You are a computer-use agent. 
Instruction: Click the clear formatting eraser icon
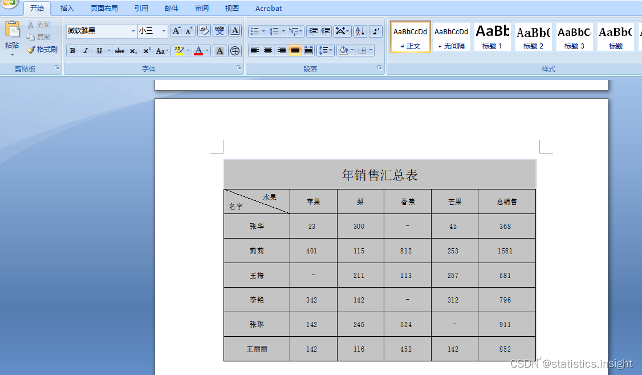[204, 31]
